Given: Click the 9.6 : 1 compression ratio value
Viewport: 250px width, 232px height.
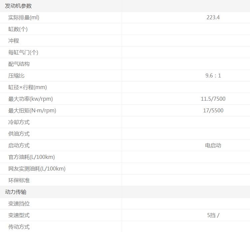Looking at the screenshot, I should [x=213, y=76].
